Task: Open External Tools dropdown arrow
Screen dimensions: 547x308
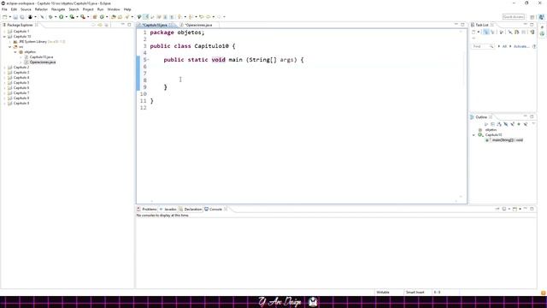Action: click(x=88, y=17)
